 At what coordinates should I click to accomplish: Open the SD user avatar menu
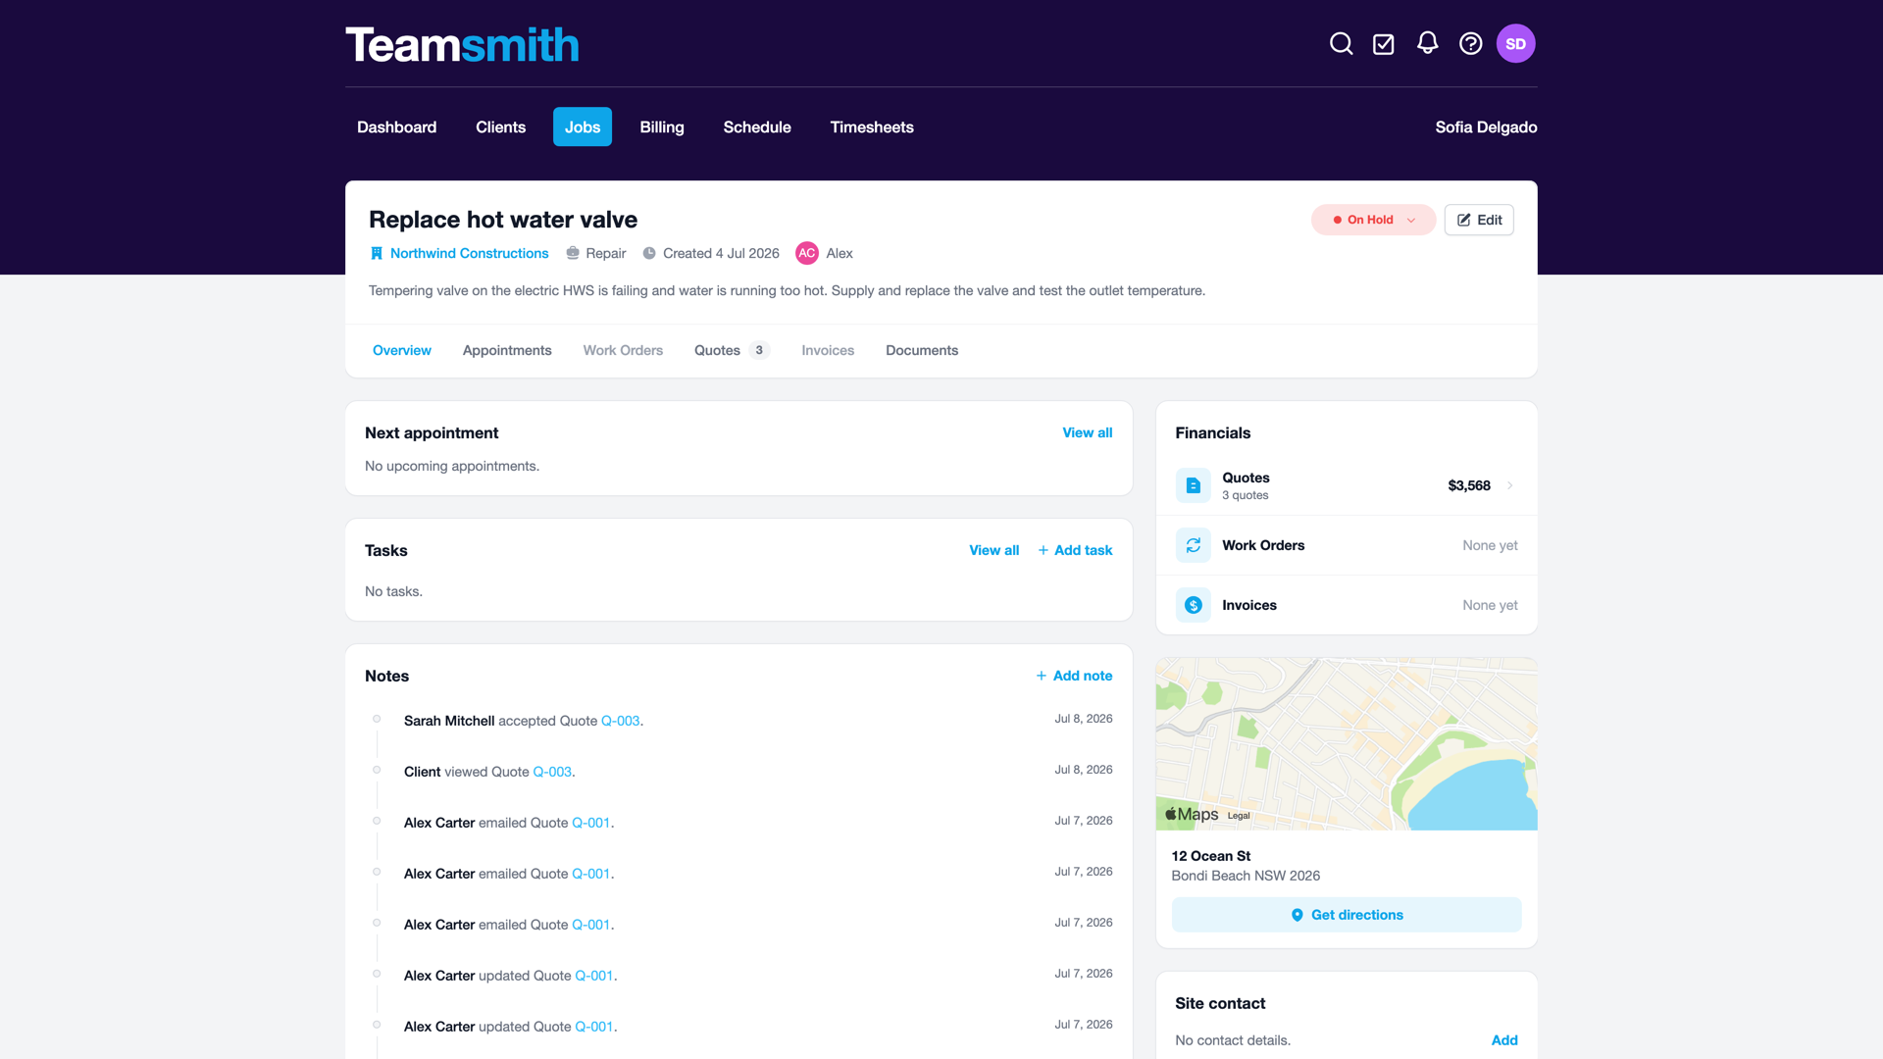[1515, 44]
